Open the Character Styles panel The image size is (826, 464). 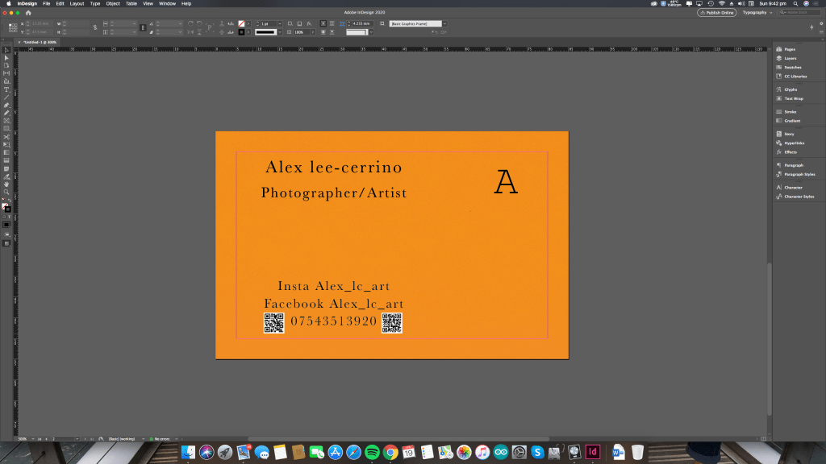(x=799, y=197)
